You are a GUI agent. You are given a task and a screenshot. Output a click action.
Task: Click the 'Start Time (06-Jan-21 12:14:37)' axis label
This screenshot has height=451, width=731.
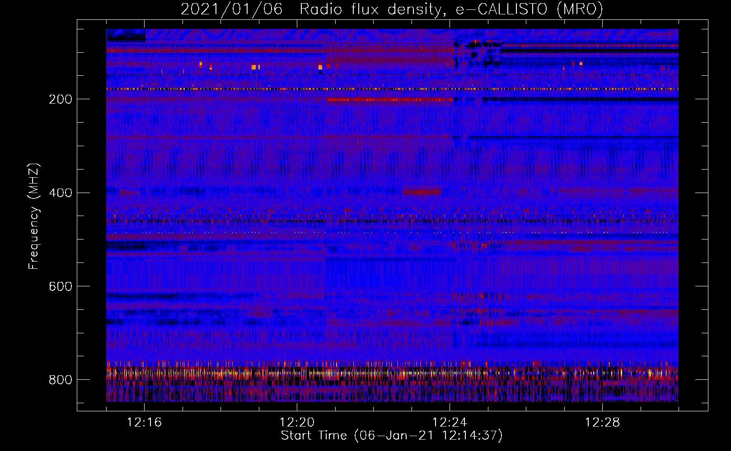click(x=392, y=436)
